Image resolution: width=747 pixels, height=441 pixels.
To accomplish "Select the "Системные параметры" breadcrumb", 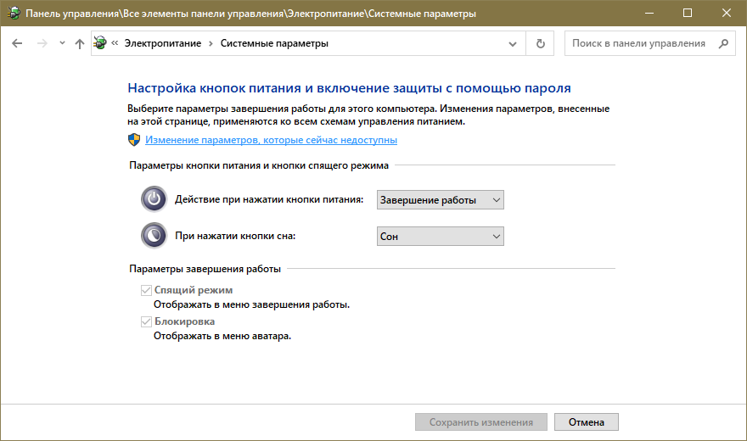I will [273, 43].
